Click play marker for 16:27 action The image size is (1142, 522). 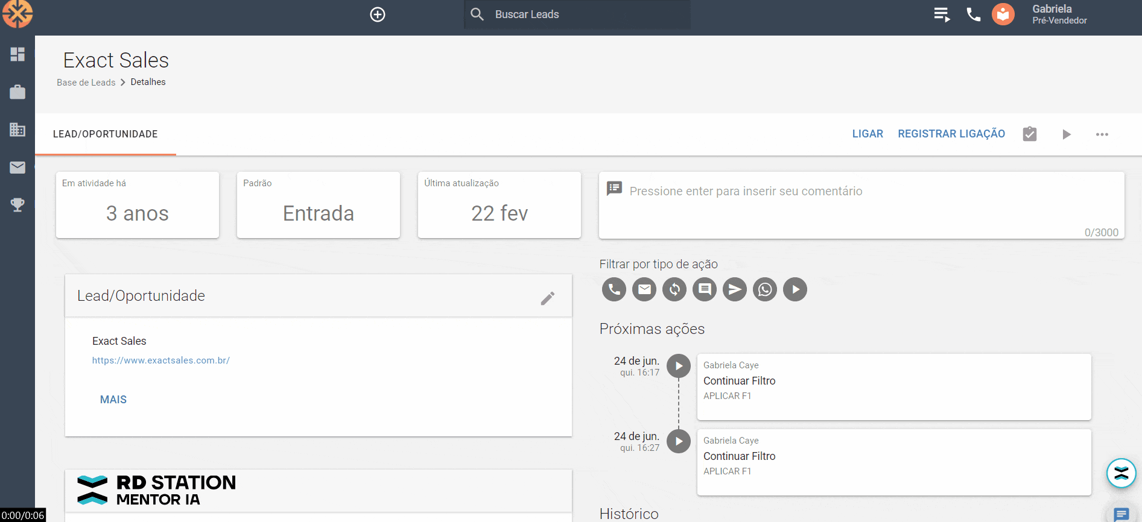pos(679,441)
